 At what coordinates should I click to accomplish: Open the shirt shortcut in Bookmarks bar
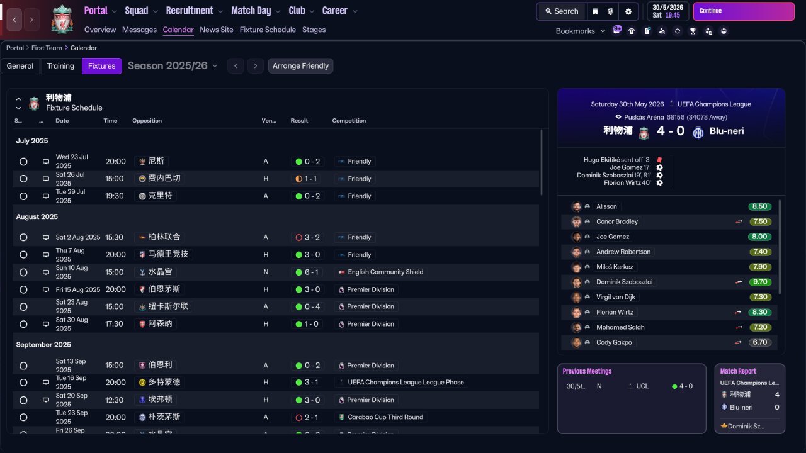632,31
